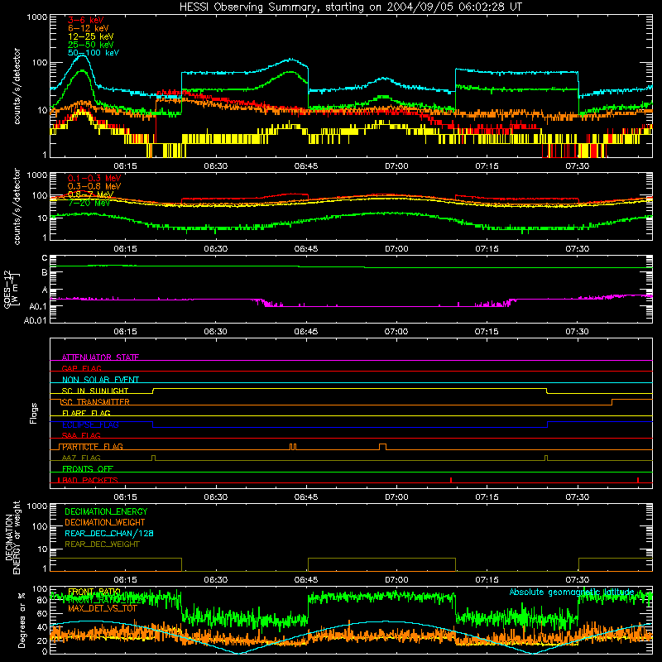Click the ATTENUATOR_STATE flag label
The image size is (662, 662).
pyautogui.click(x=100, y=357)
